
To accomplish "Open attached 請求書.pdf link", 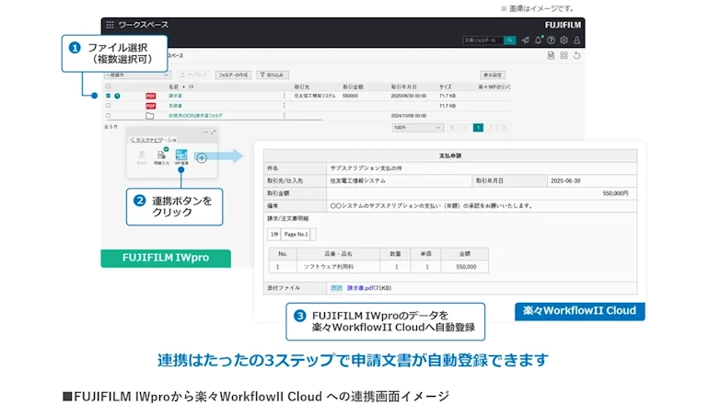I will [360, 288].
